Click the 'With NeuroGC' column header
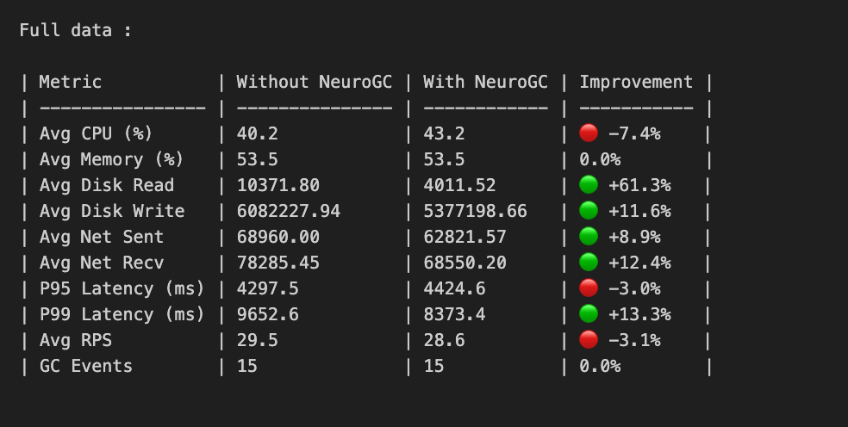The image size is (848, 427). point(486,82)
